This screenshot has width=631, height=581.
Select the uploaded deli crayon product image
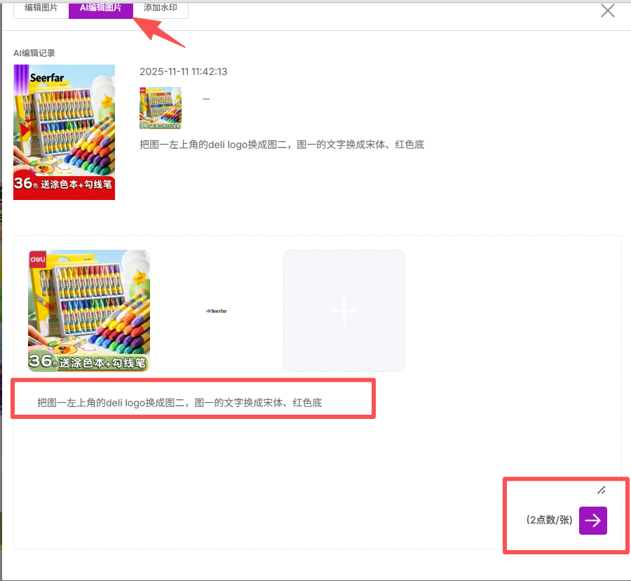(x=88, y=310)
